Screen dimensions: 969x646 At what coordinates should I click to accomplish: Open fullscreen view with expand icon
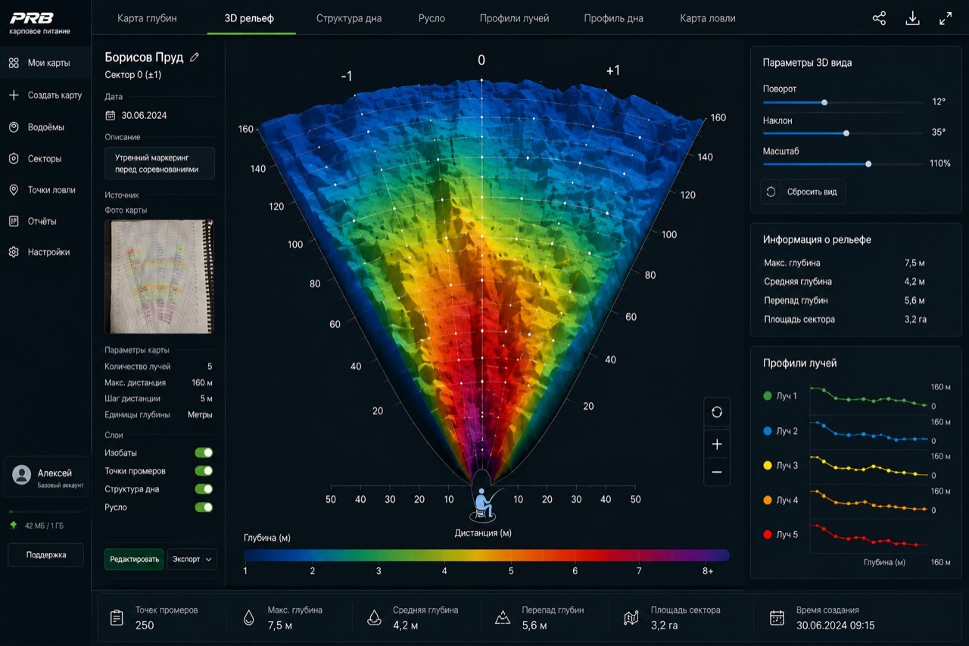[946, 19]
